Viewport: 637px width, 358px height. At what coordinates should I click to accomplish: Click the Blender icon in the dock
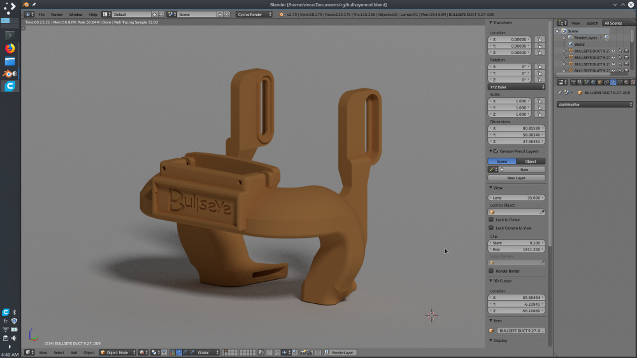coord(10,74)
